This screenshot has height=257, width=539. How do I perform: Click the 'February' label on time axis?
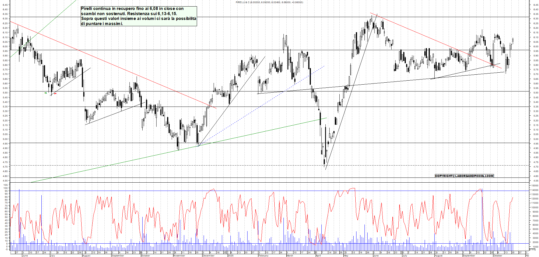click(264, 256)
